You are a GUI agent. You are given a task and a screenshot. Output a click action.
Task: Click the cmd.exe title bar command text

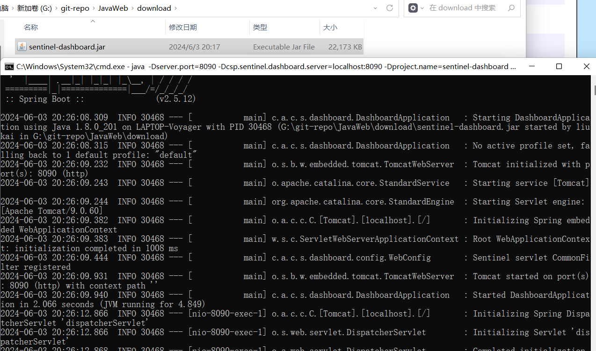(x=266, y=67)
